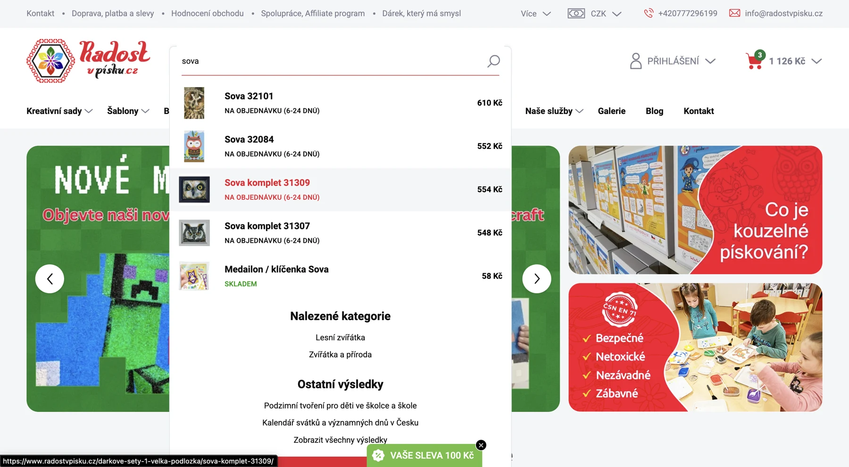Click the Vaše sleva 100 Kč button
Screen dimensions: 849x467
click(424, 455)
